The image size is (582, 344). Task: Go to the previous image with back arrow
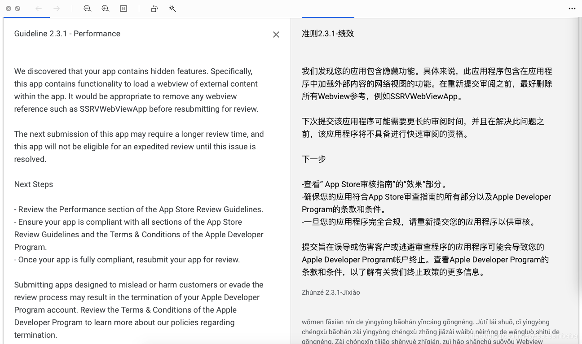point(39,9)
